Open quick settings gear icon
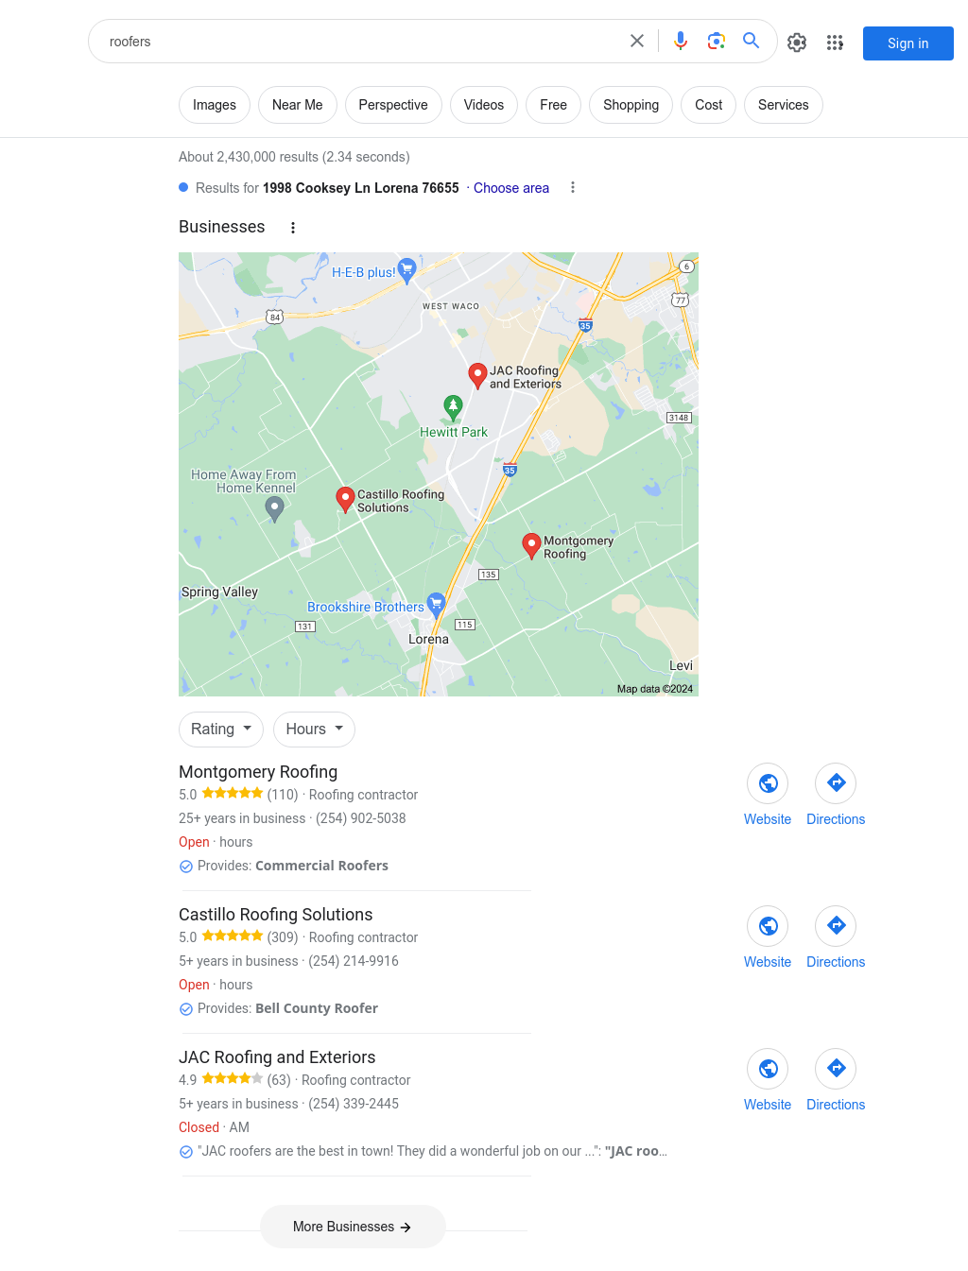Screen dimensions: 968x1271 (x=797, y=43)
